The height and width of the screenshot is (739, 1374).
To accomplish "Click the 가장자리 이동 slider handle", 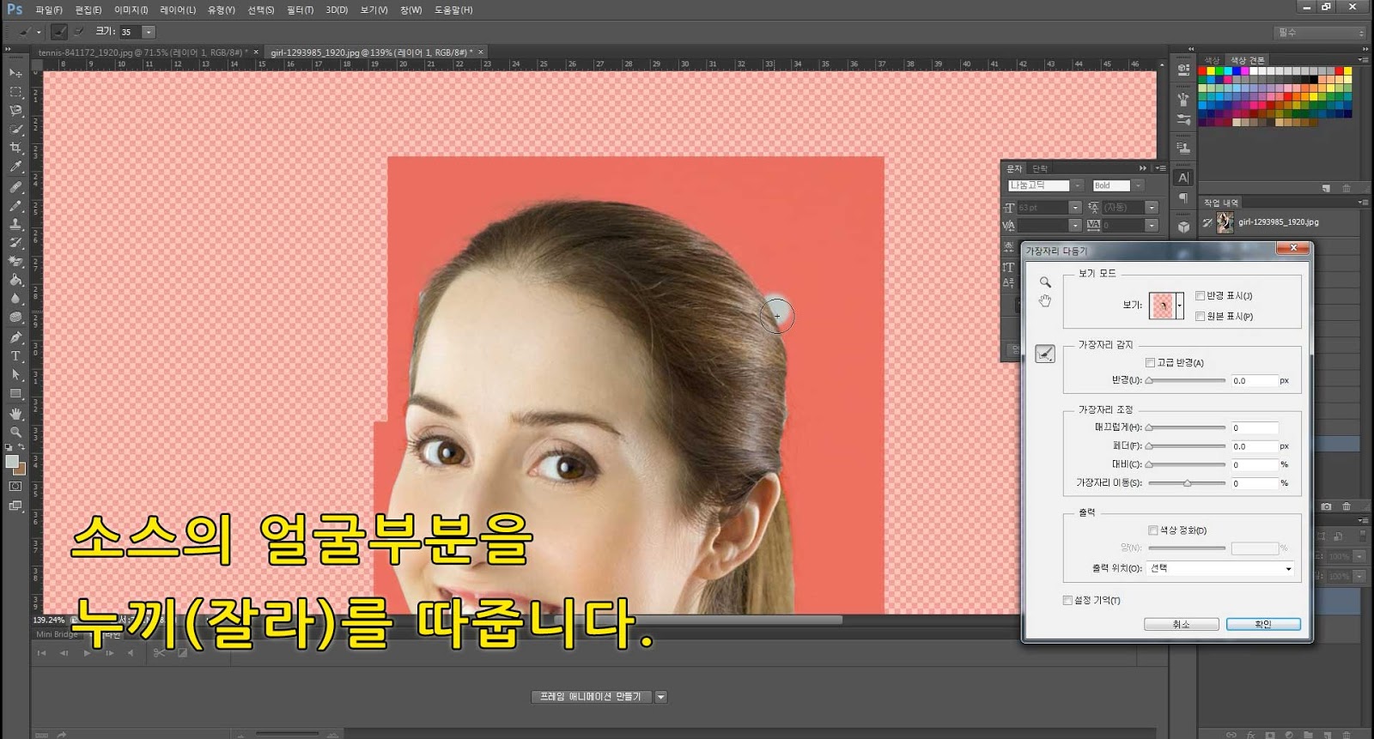I will [x=1188, y=484].
